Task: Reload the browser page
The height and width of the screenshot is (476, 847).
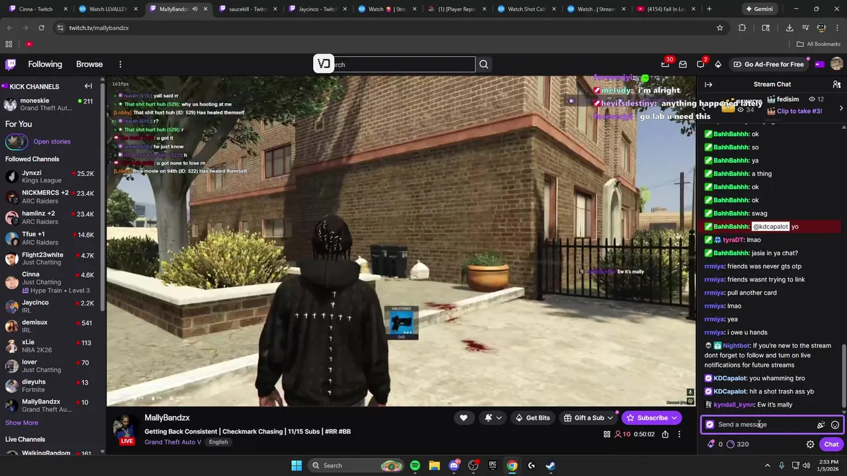Action: click(x=41, y=28)
